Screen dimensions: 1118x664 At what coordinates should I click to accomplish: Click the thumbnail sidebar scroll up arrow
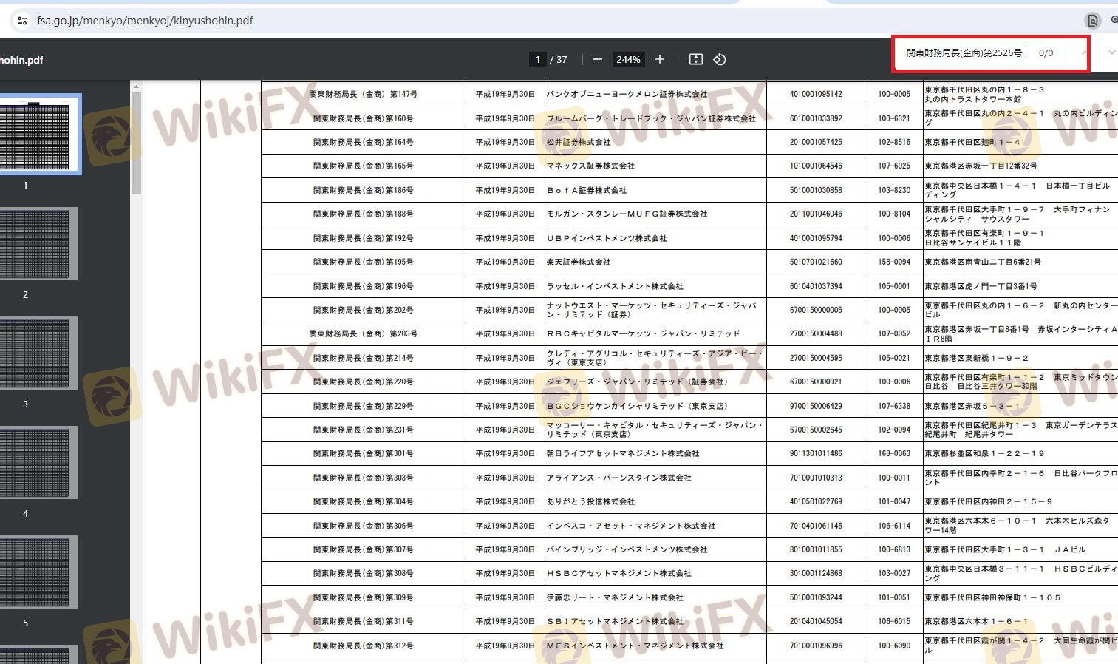pyautogui.click(x=136, y=87)
